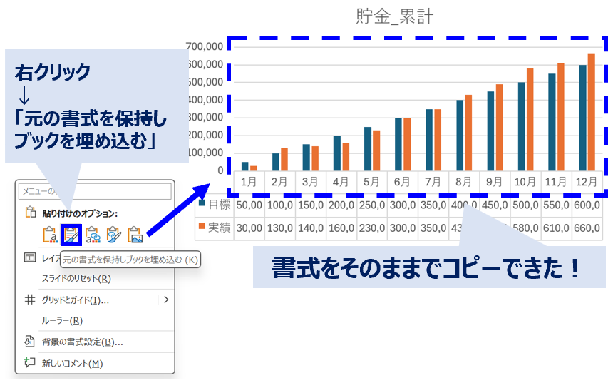This screenshot has height=383, width=613.
Task: Click the background format icon beside 背景の書式設定
Action: (x=30, y=342)
